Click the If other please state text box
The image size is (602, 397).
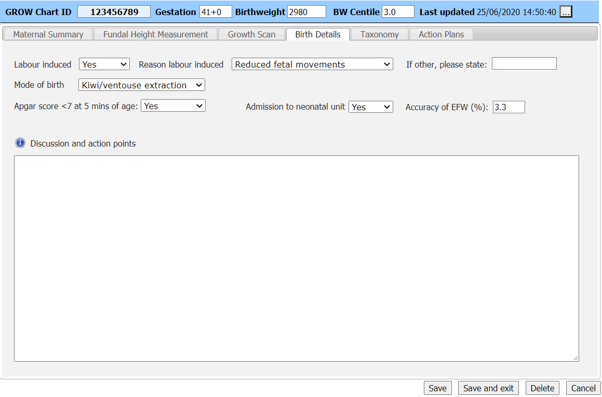524,63
